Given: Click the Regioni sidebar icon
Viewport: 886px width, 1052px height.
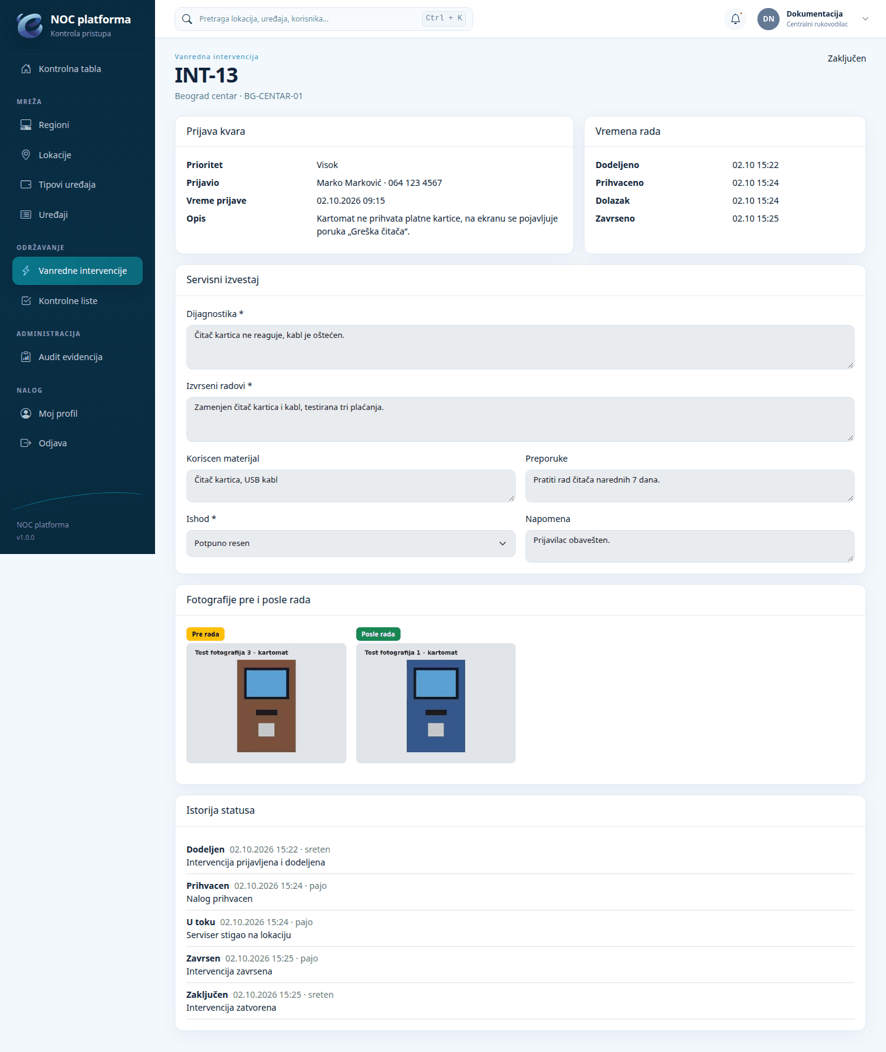Looking at the screenshot, I should (26, 125).
